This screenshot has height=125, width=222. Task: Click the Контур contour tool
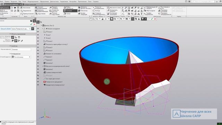click(x=96, y=11)
